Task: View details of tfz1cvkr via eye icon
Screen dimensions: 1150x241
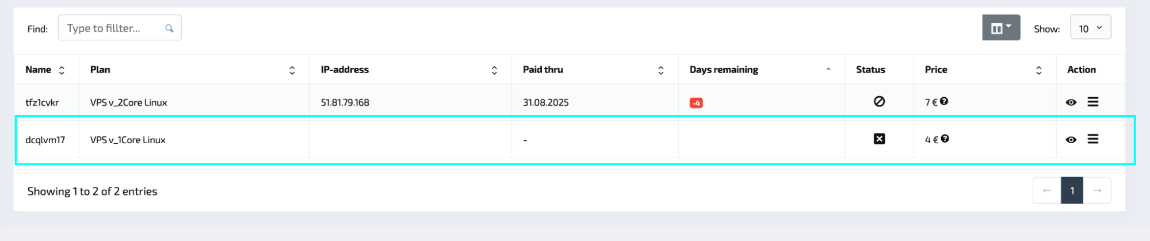Action: 1071,102
